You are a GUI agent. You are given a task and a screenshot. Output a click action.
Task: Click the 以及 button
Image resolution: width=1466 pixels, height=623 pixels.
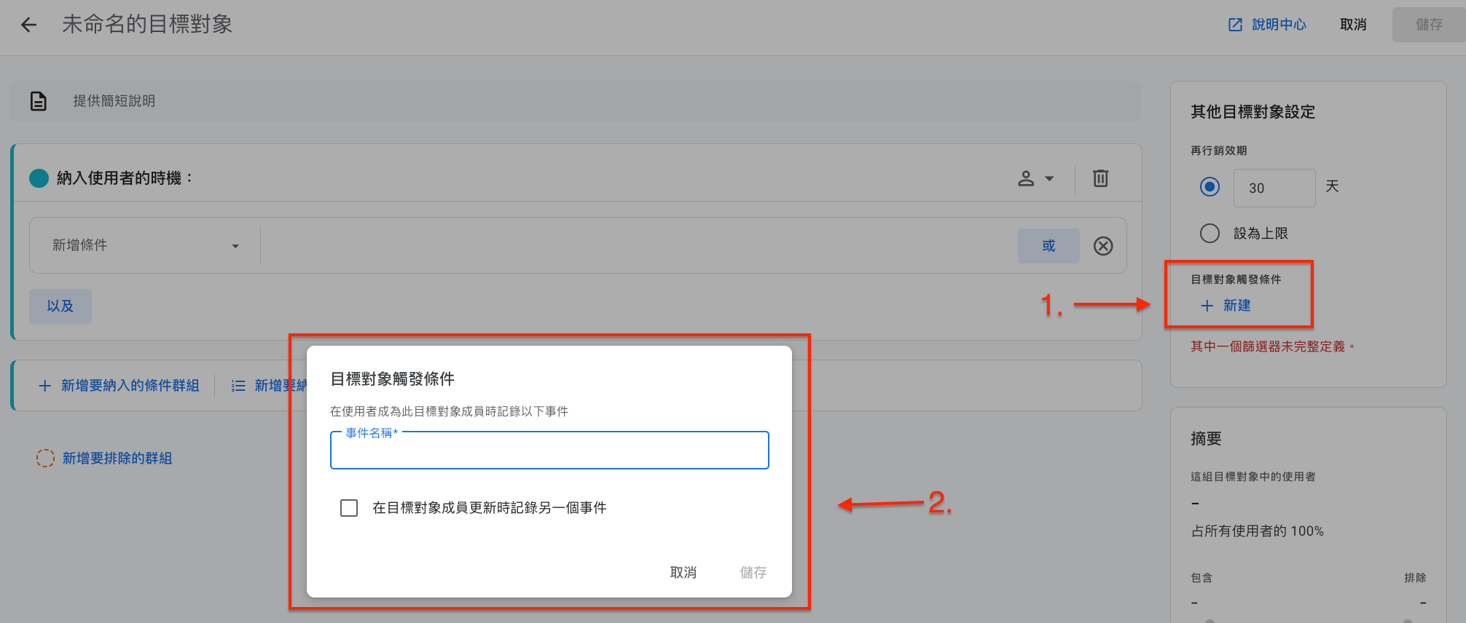click(60, 306)
